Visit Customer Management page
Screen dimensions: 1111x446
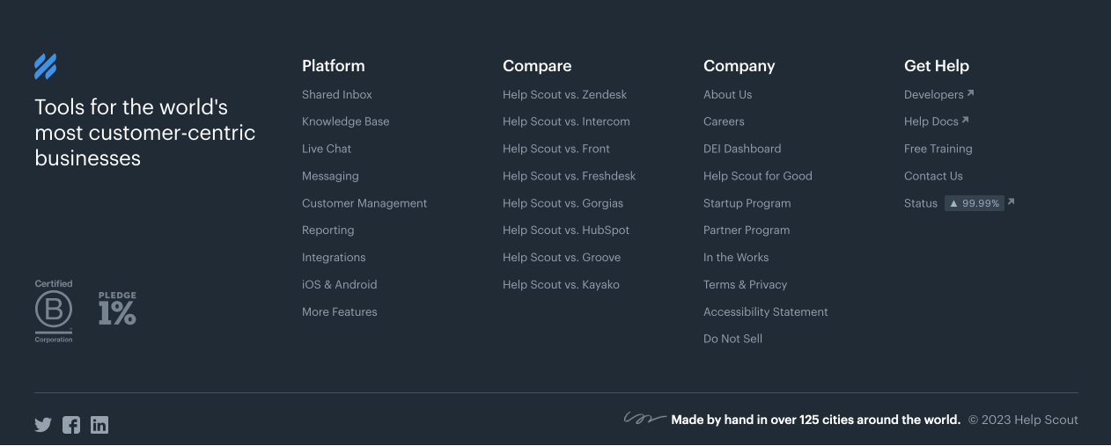point(364,203)
